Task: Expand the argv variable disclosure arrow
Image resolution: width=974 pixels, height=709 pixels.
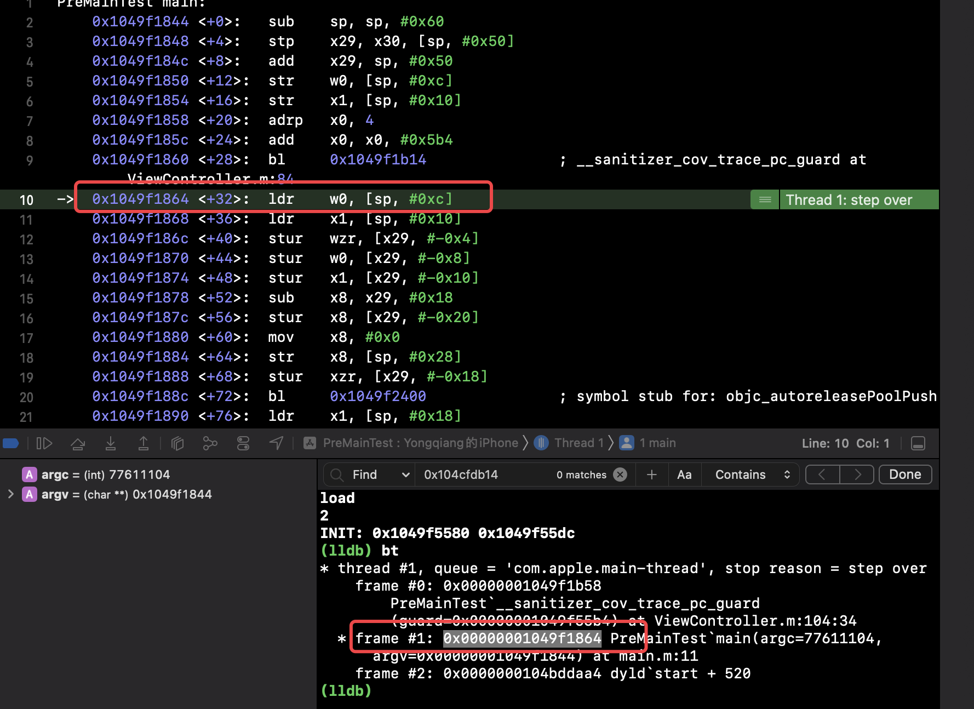Action: click(x=11, y=494)
